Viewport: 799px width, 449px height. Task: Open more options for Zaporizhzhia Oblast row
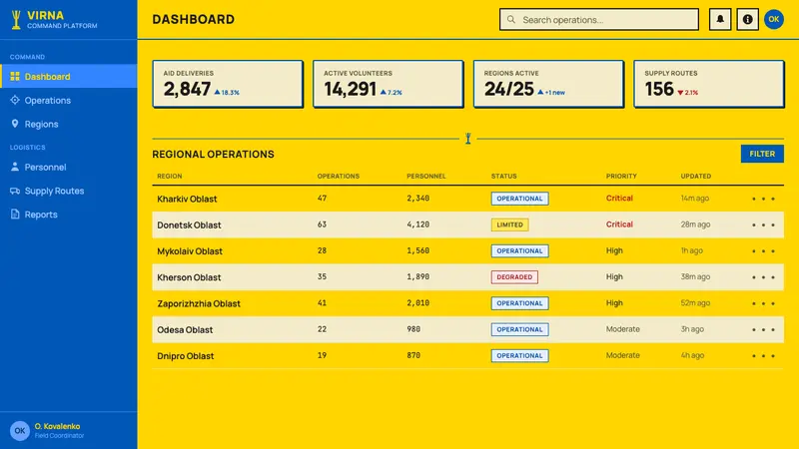click(763, 303)
